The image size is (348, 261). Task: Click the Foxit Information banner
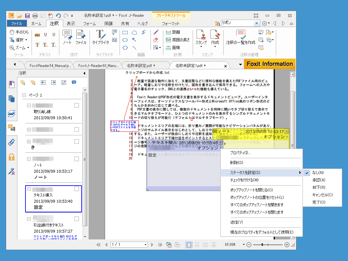(270, 64)
